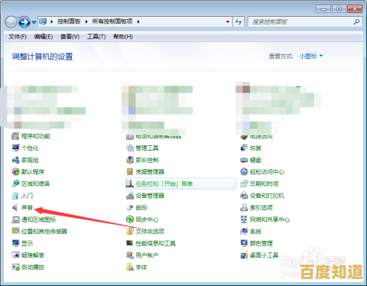
Task: Expand arrow before 控制面板 breadcrumb
Action: [52, 21]
